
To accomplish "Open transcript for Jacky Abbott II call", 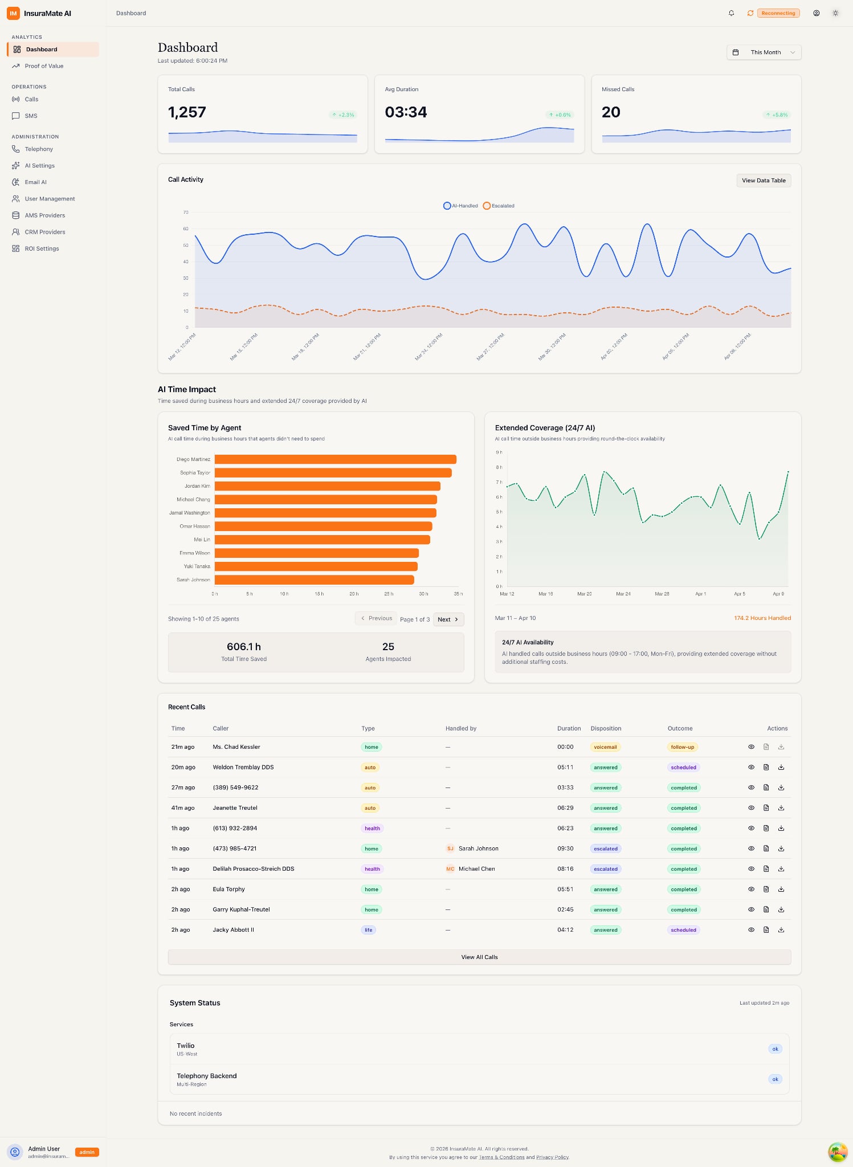I will coord(766,930).
